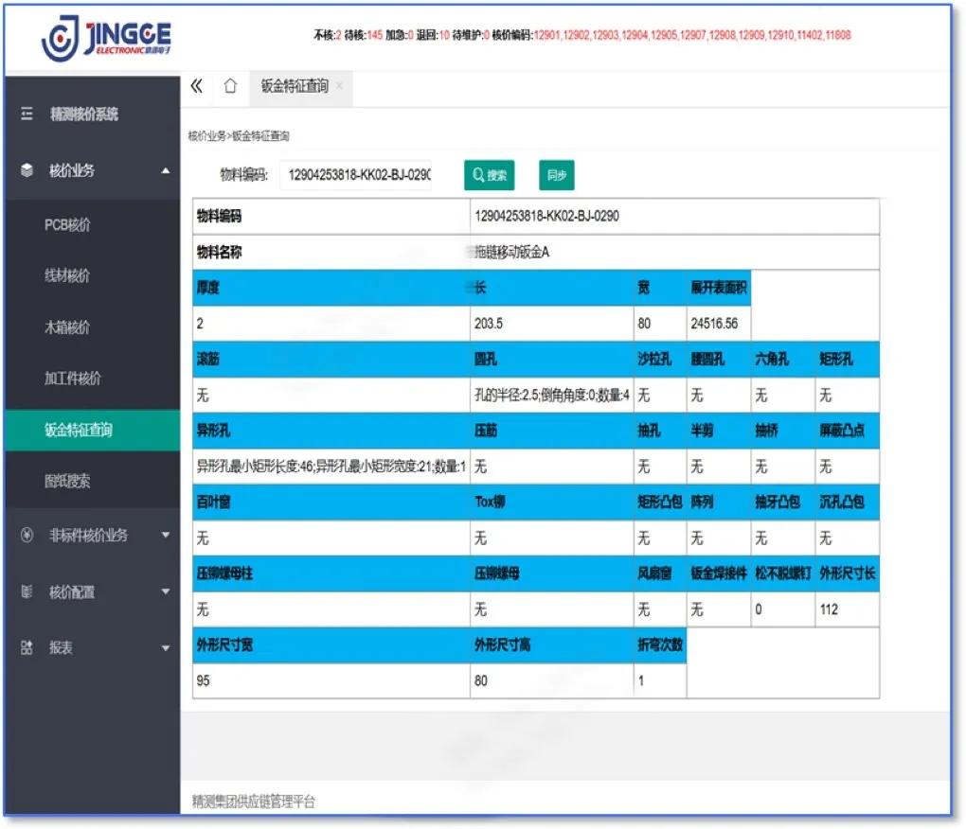This screenshot has height=829, width=966.
Task: Click the 非标件核价业务 yen icon
Action: (x=27, y=535)
